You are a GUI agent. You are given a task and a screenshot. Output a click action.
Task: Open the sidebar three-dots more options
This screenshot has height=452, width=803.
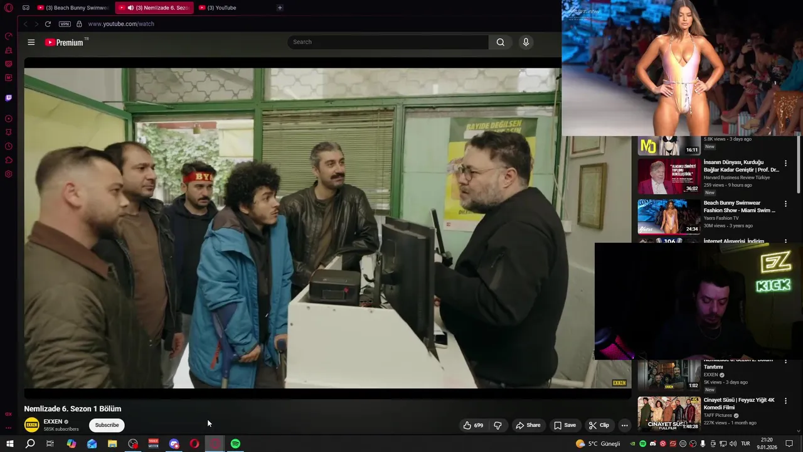(9, 428)
